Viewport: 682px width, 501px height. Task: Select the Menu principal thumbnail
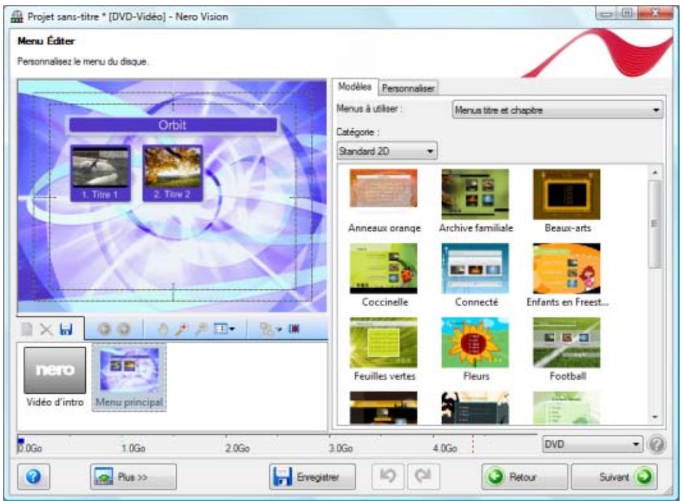[129, 377]
